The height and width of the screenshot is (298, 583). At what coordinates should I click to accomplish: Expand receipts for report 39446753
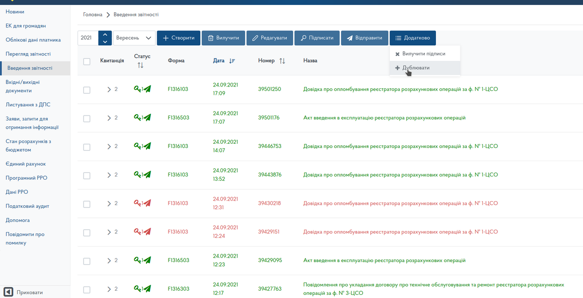click(x=109, y=146)
